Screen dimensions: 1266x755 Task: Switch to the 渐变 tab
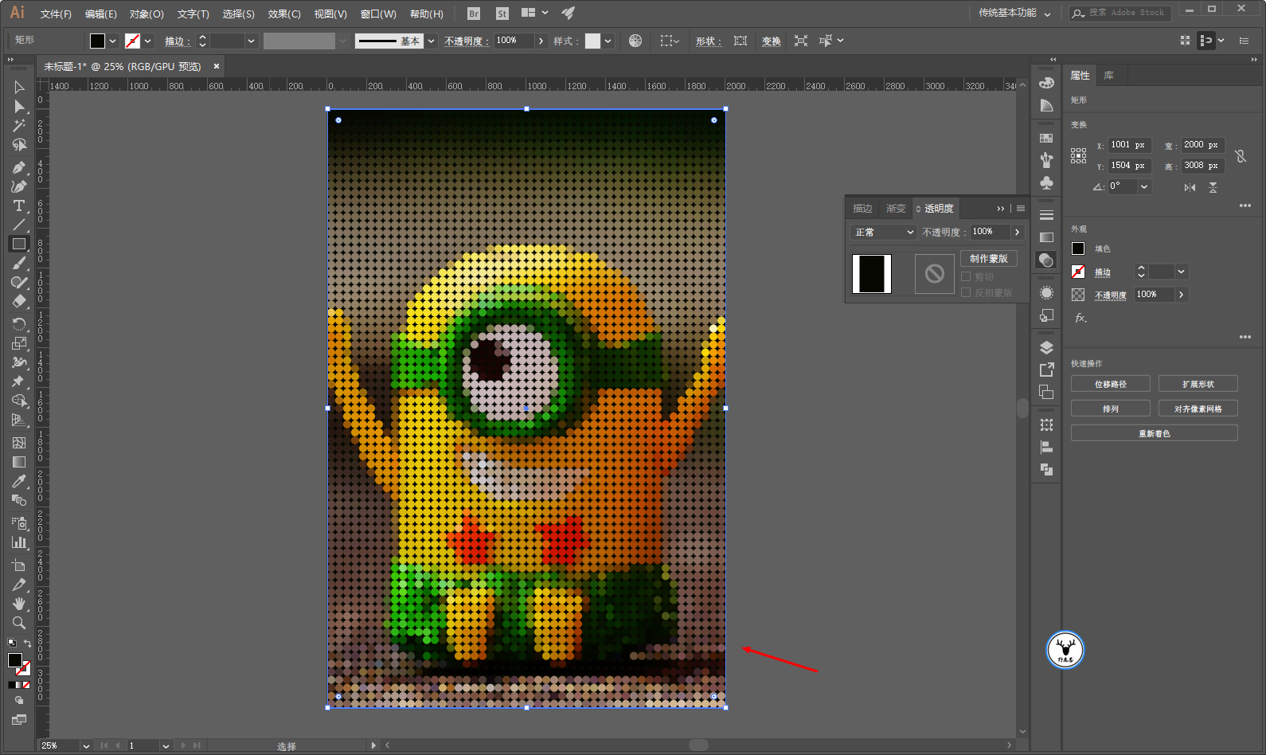pos(896,209)
